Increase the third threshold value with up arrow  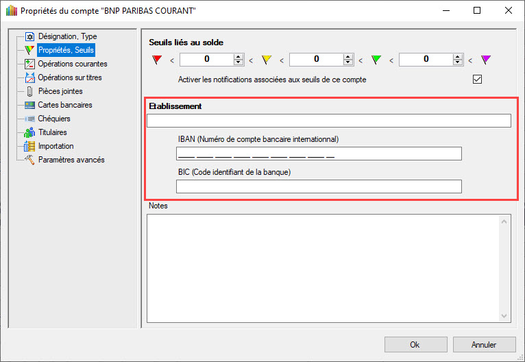tap(458, 57)
